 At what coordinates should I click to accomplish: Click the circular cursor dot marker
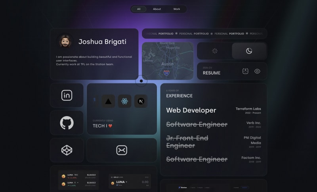(x=141, y=81)
